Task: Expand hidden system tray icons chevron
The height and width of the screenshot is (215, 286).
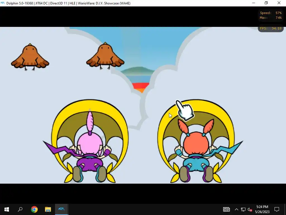Action: coord(236,209)
